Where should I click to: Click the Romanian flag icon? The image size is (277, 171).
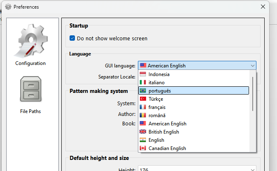point(143,116)
